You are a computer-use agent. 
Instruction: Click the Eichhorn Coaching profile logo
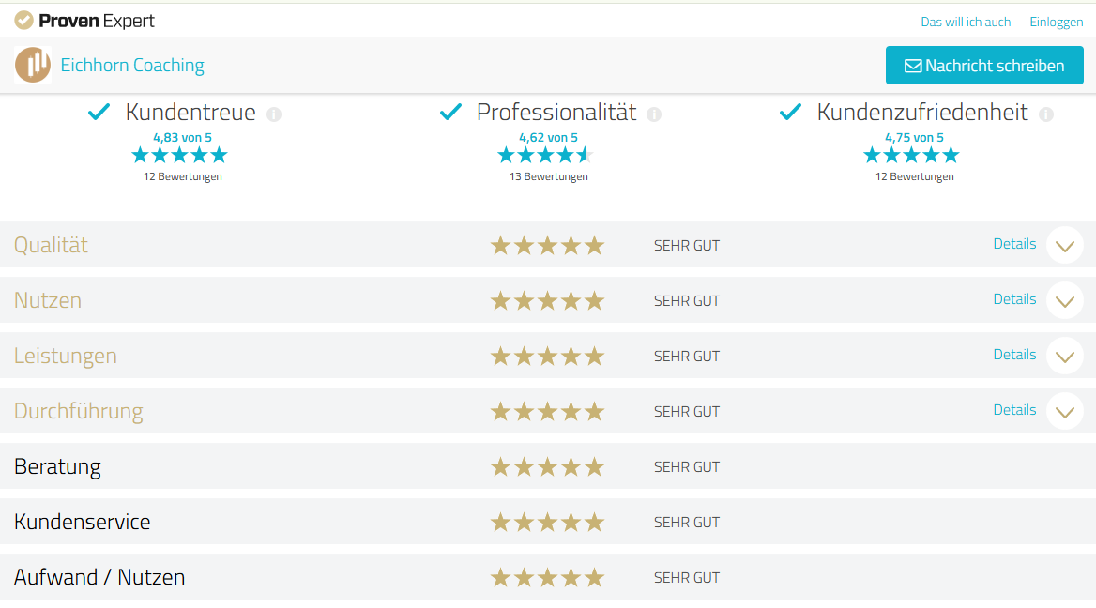point(33,65)
